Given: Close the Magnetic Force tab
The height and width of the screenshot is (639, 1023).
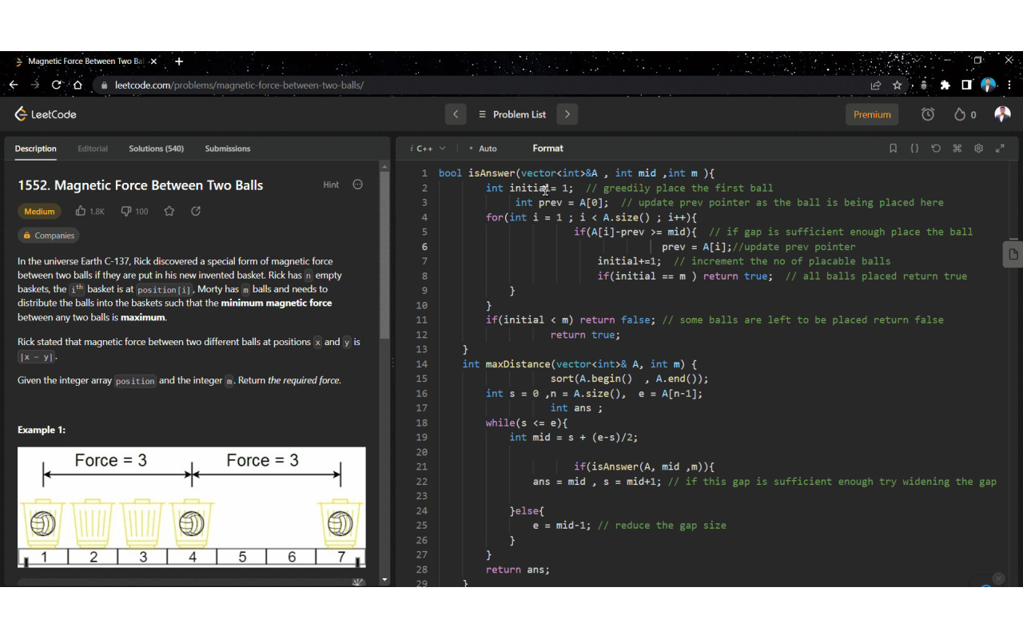Looking at the screenshot, I should tap(153, 62).
